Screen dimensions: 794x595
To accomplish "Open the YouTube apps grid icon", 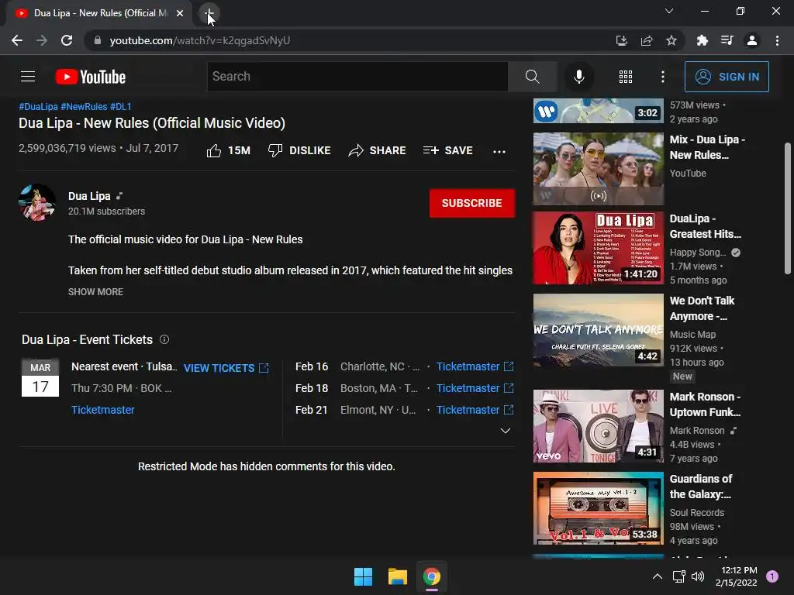I will pos(626,77).
